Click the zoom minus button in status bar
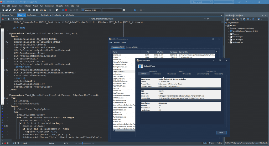This screenshot has width=269, height=146. [76, 143]
